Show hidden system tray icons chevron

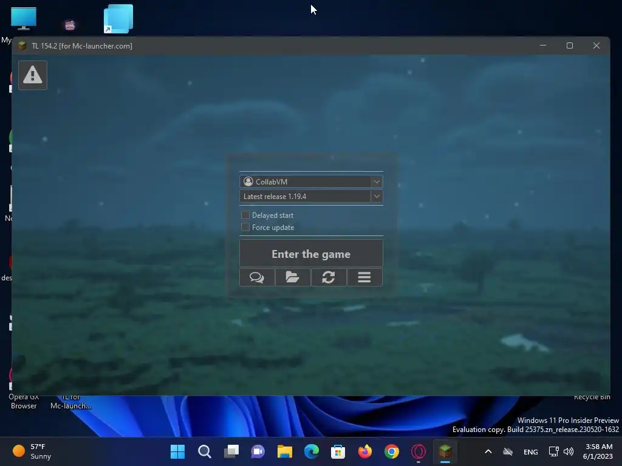pos(488,451)
